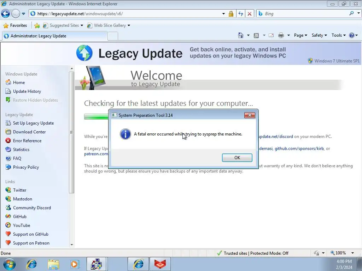
Task: Click the IE Forward navigation button
Action: 16,14
